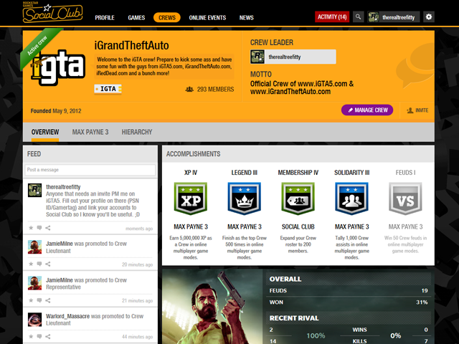Share Warlord_Massacre promotion post
This screenshot has width=459, height=344.
pyautogui.click(x=48, y=336)
